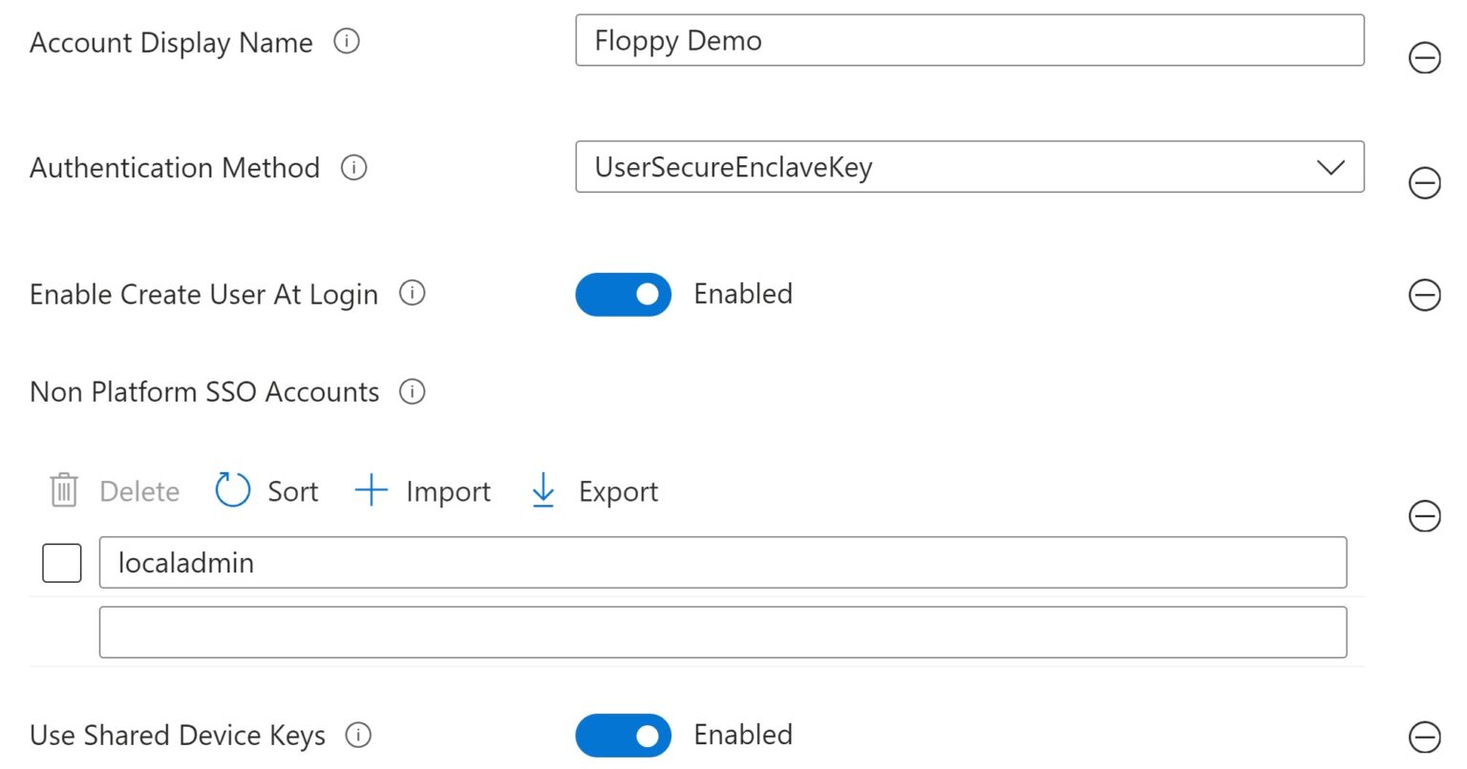
Task: Disable the Use Shared Device Keys toggle
Action: (x=623, y=736)
